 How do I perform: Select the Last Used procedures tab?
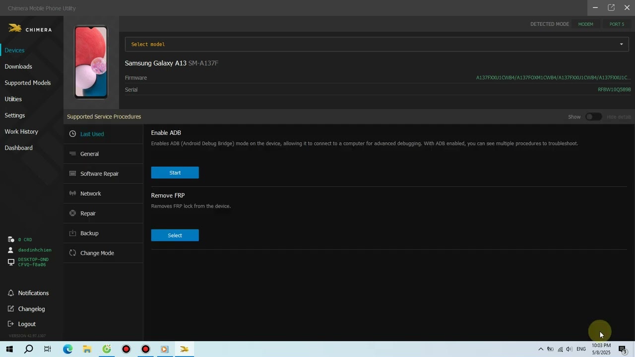point(103,134)
